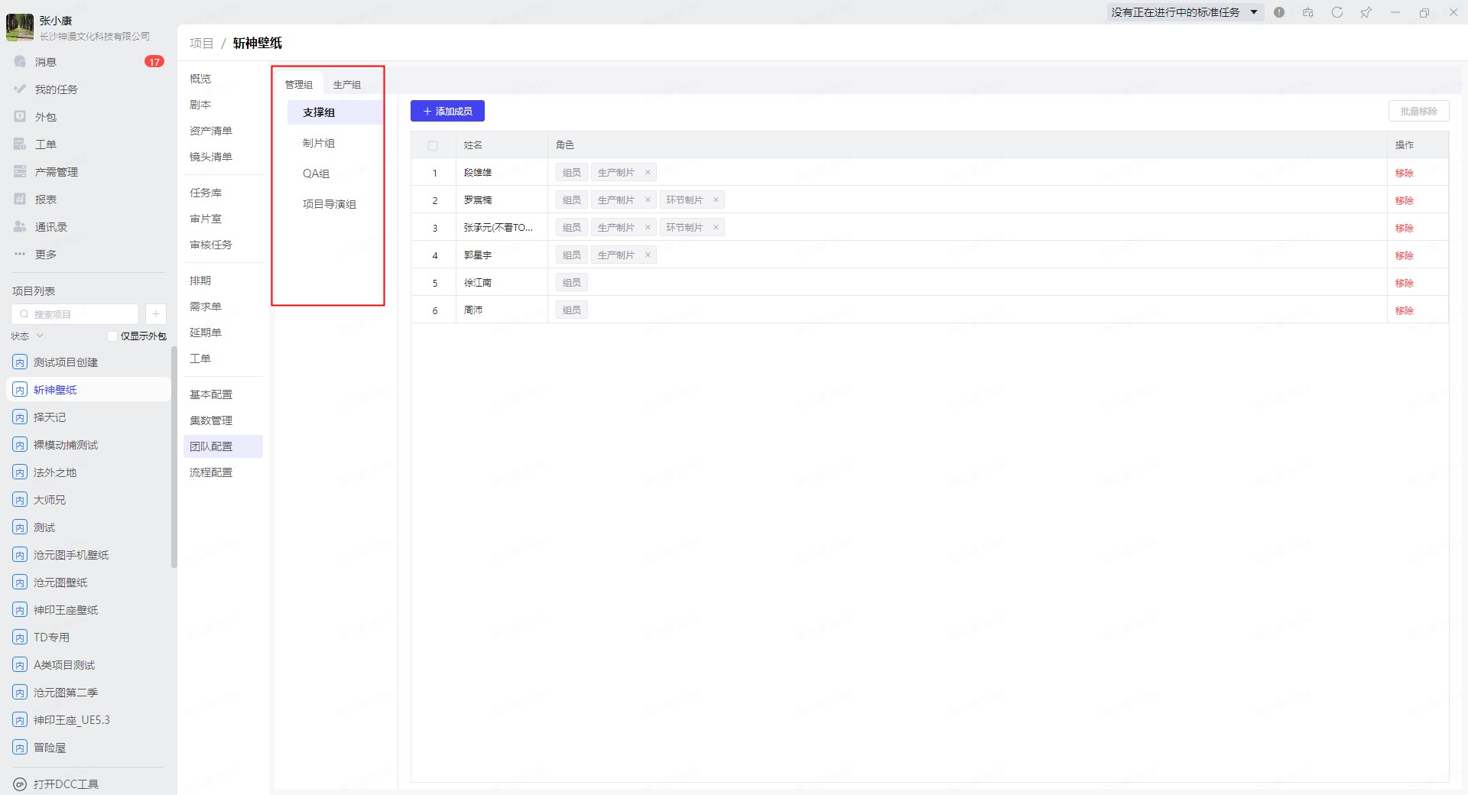Screen dimensions: 1468x795
Task: Enable the 仅显示外包 checkbox
Action: tap(112, 336)
